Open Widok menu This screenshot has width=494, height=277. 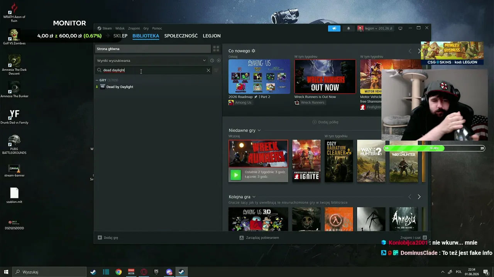click(x=120, y=28)
